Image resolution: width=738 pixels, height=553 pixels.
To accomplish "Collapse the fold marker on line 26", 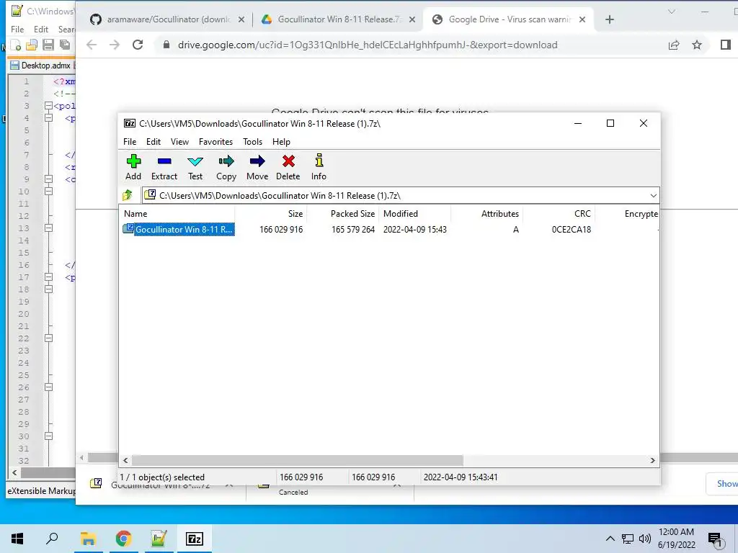I will coord(48,387).
